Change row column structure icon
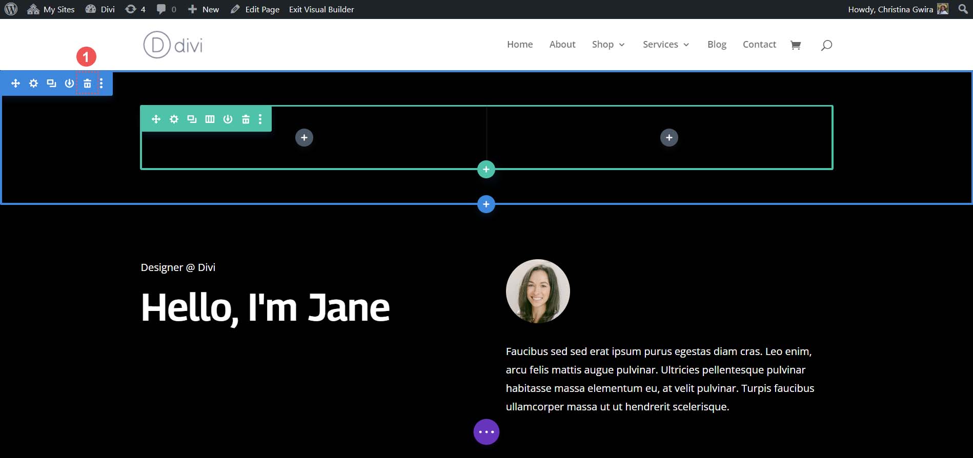The height and width of the screenshot is (458, 973). point(210,119)
